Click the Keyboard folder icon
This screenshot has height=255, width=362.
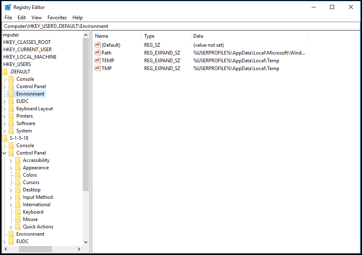pos(18,212)
